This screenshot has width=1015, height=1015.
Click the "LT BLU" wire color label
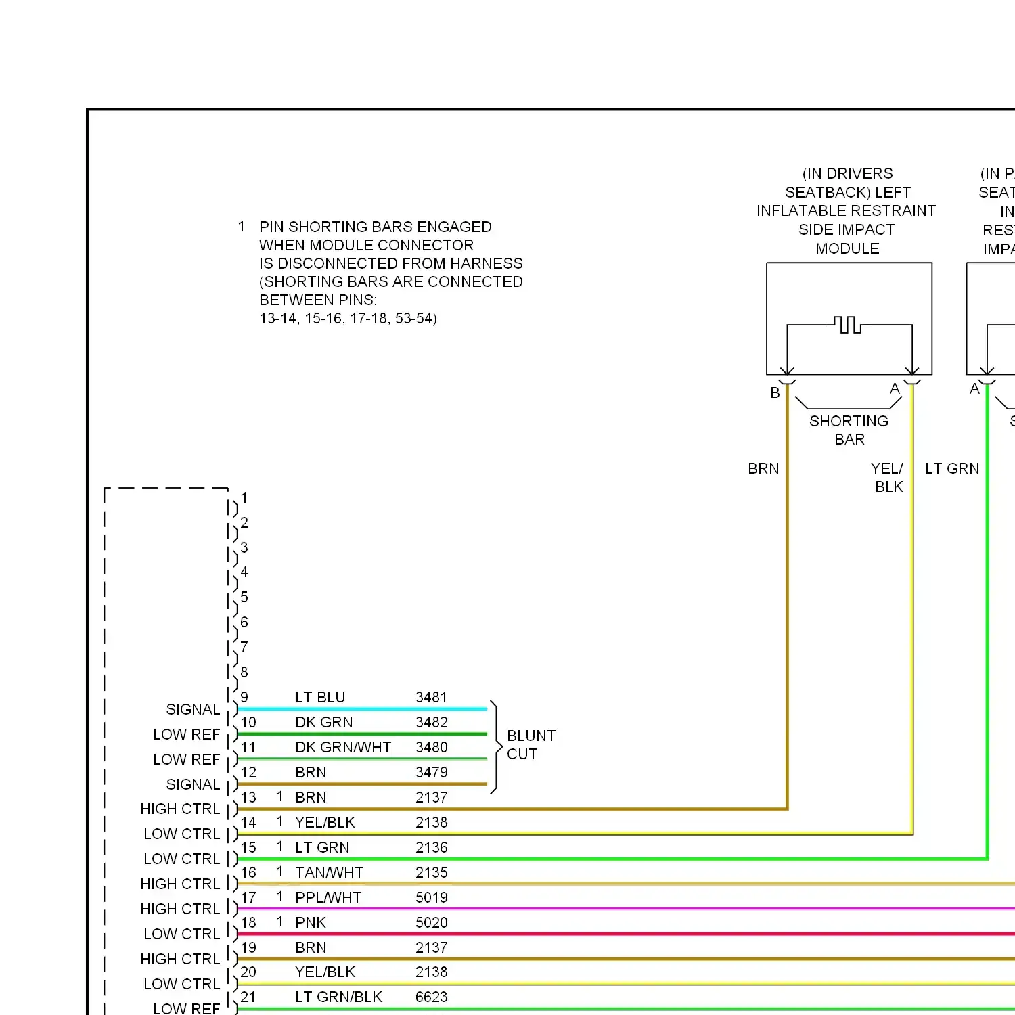click(320, 697)
